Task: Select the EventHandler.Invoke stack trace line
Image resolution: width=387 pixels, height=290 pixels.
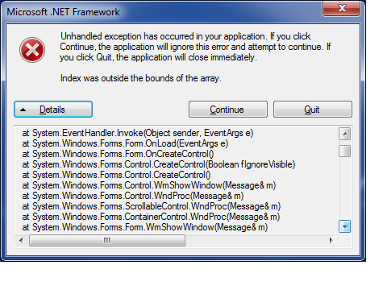Action: [138, 133]
